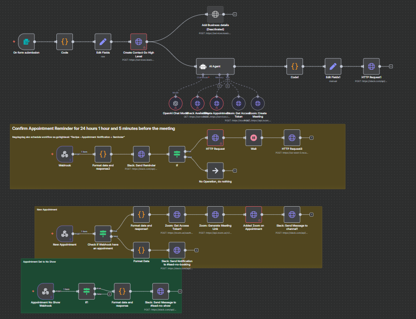This screenshot has height=319, width=416.
Task: Open the Appointment No Show Webhook node
Action: click(x=45, y=291)
